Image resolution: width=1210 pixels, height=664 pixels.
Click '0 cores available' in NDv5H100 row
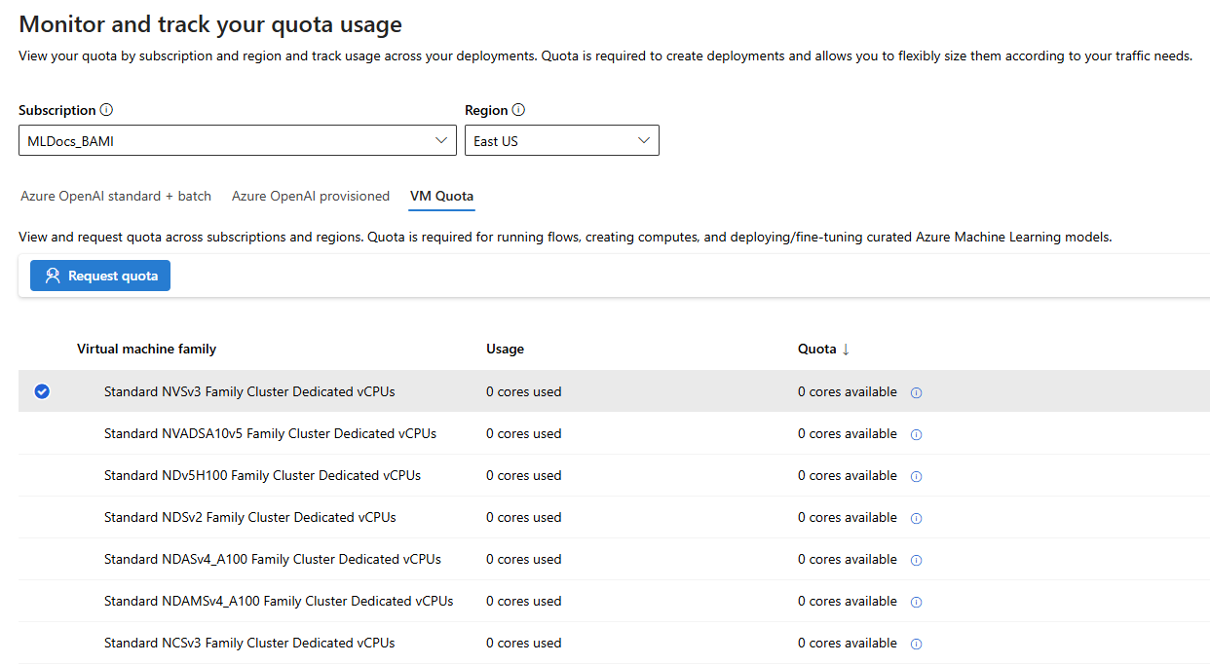pos(848,475)
